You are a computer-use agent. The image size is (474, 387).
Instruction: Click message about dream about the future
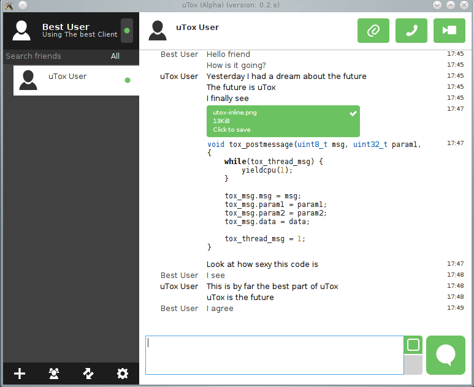click(x=286, y=77)
